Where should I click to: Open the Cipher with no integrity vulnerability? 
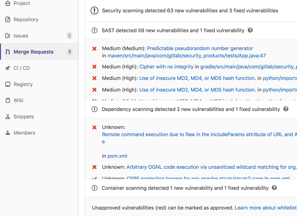coord(166,66)
